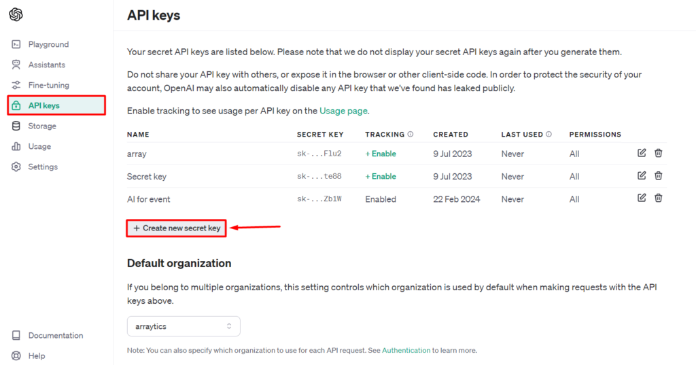
Task: Click the info icon beside TRACKING header
Action: (411, 134)
